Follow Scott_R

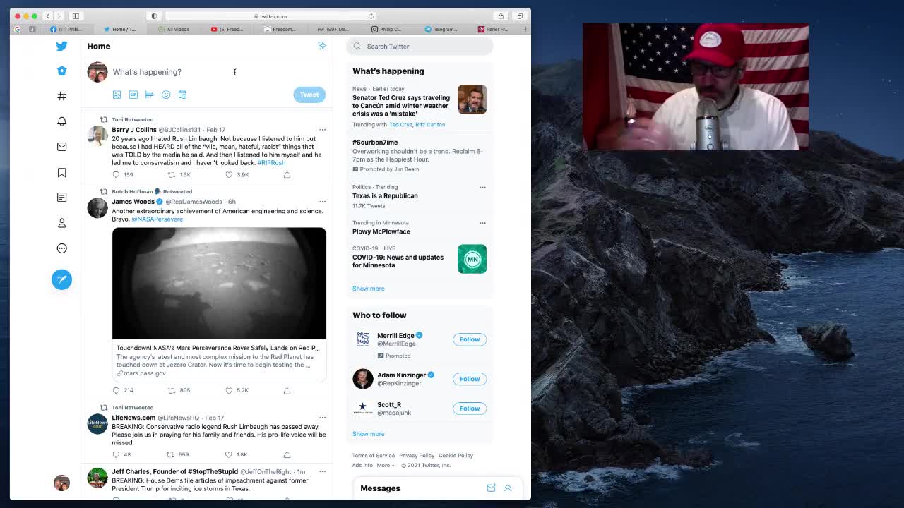[470, 409]
